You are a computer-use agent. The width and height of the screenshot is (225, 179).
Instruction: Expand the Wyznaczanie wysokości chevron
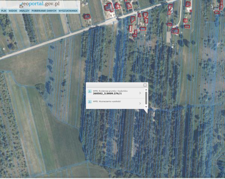[140, 103]
